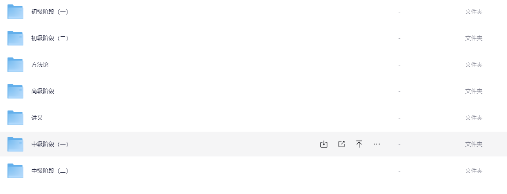Open the 中级阶段（二） folder name
The width and height of the screenshot is (507, 194).
50,171
